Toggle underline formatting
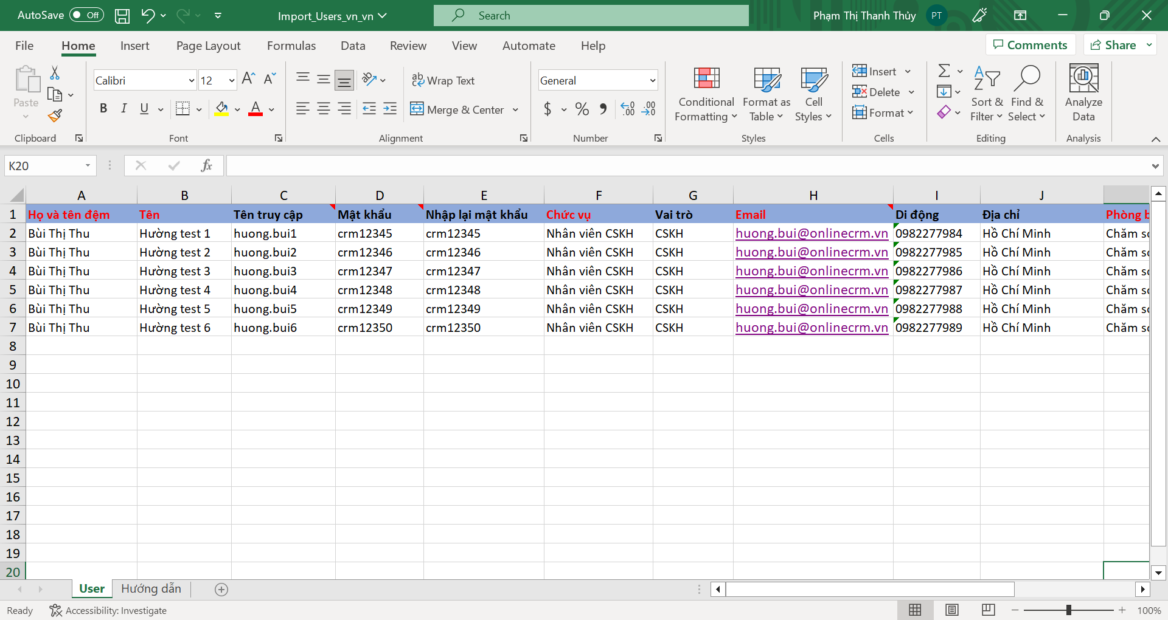1168x620 pixels. click(143, 109)
